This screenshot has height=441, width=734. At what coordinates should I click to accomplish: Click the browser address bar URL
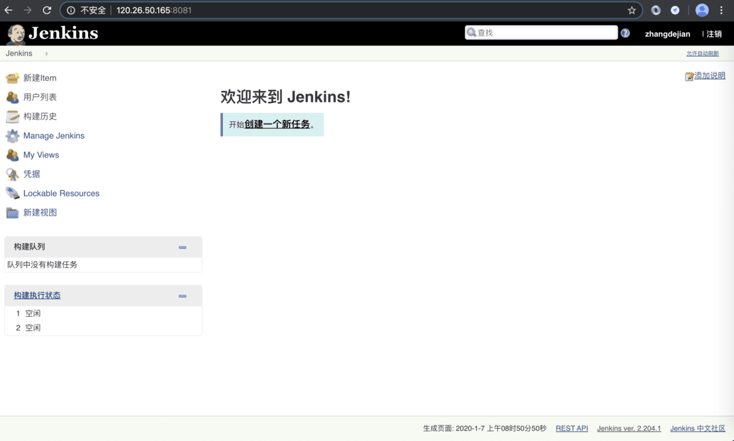coord(154,10)
